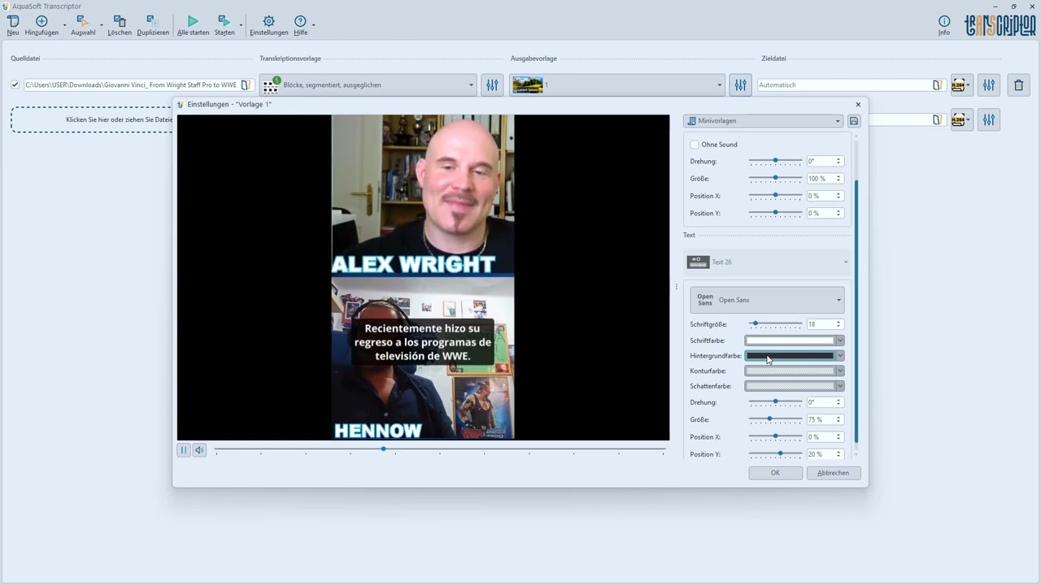Expand the Auswahl dropdown arrow
This screenshot has height=585, width=1041.
click(x=102, y=25)
